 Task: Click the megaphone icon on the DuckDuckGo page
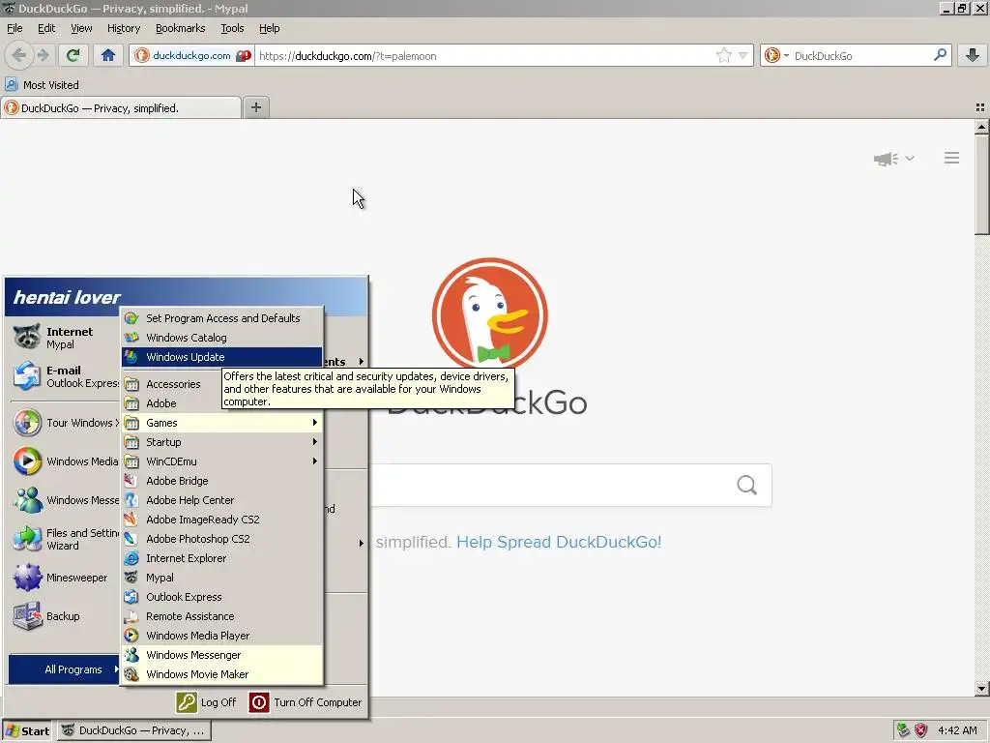pyautogui.click(x=886, y=159)
